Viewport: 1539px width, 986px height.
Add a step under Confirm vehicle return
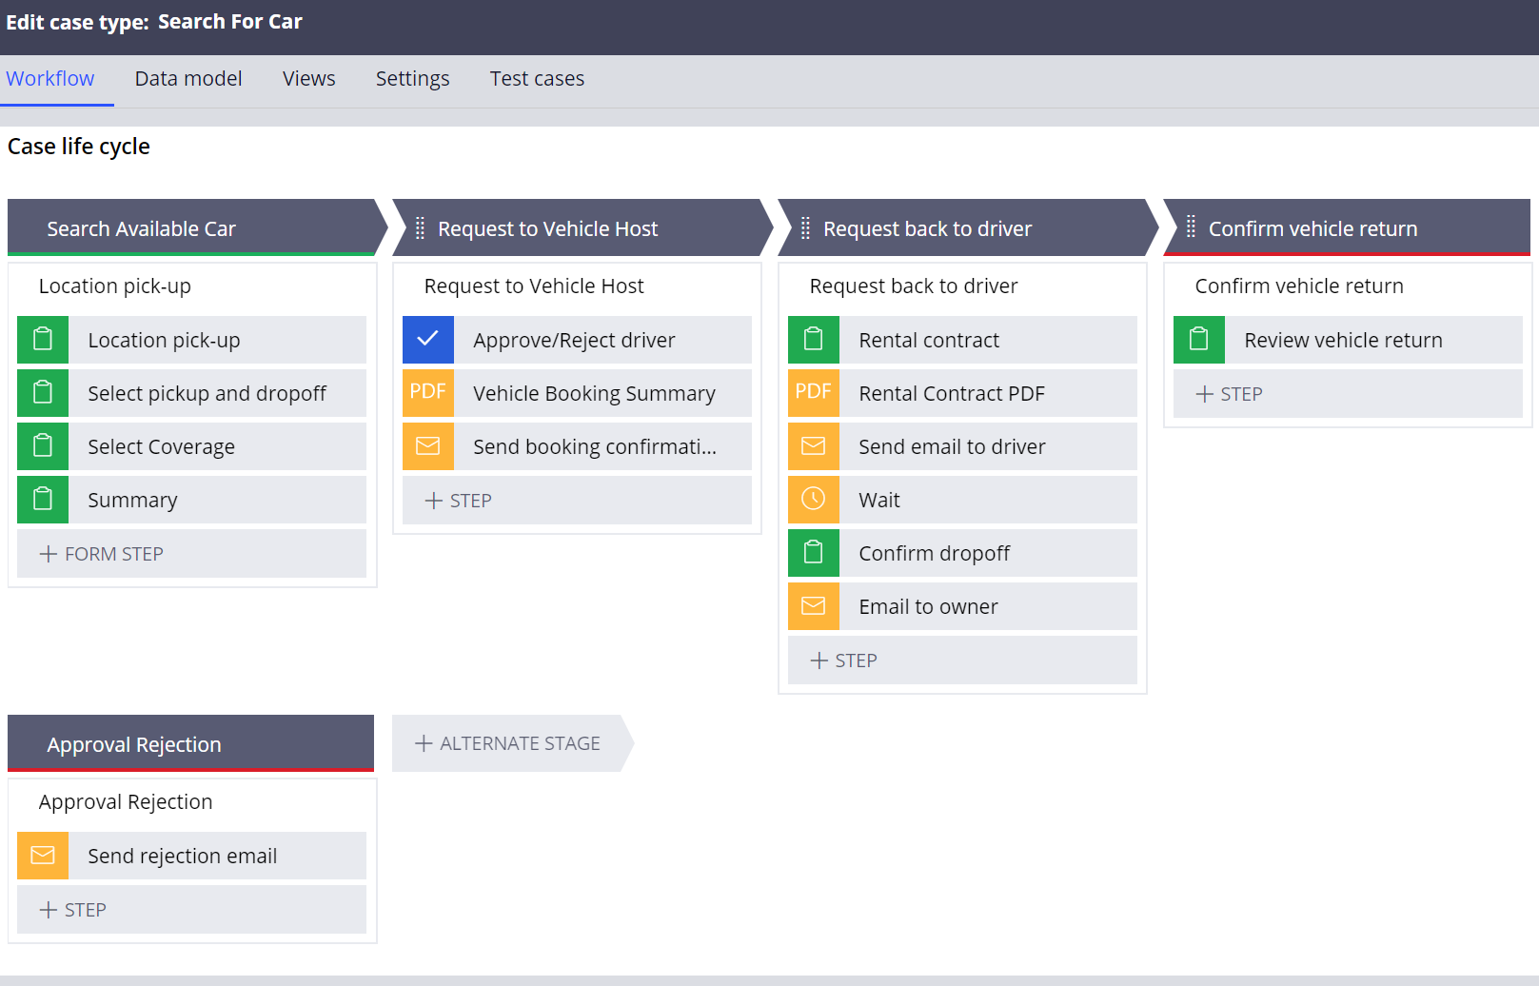pos(1348,393)
